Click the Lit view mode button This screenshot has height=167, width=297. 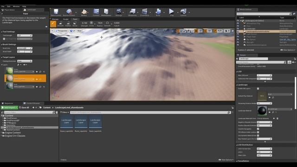click(72, 31)
